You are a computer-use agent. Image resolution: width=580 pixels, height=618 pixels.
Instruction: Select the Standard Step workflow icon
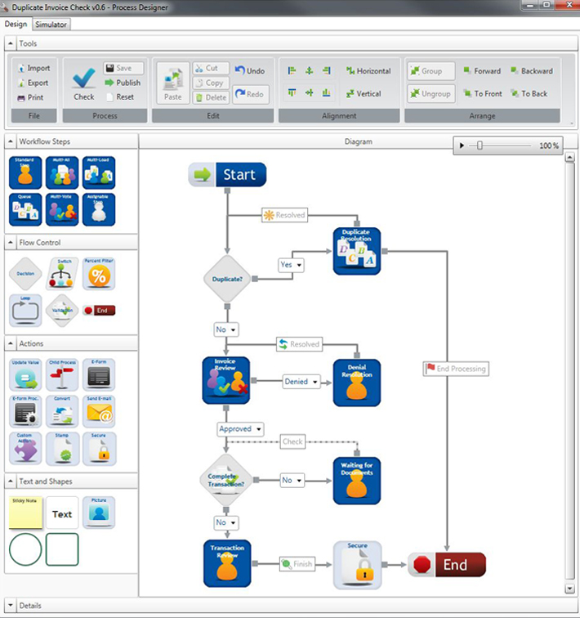click(25, 172)
